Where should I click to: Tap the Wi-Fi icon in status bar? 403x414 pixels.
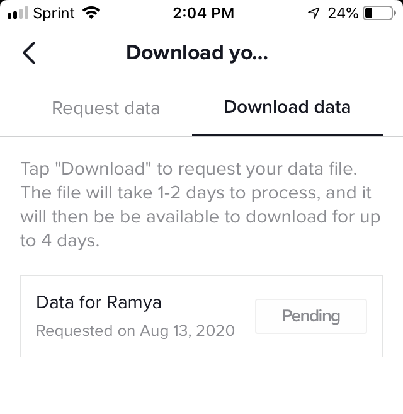point(91,13)
